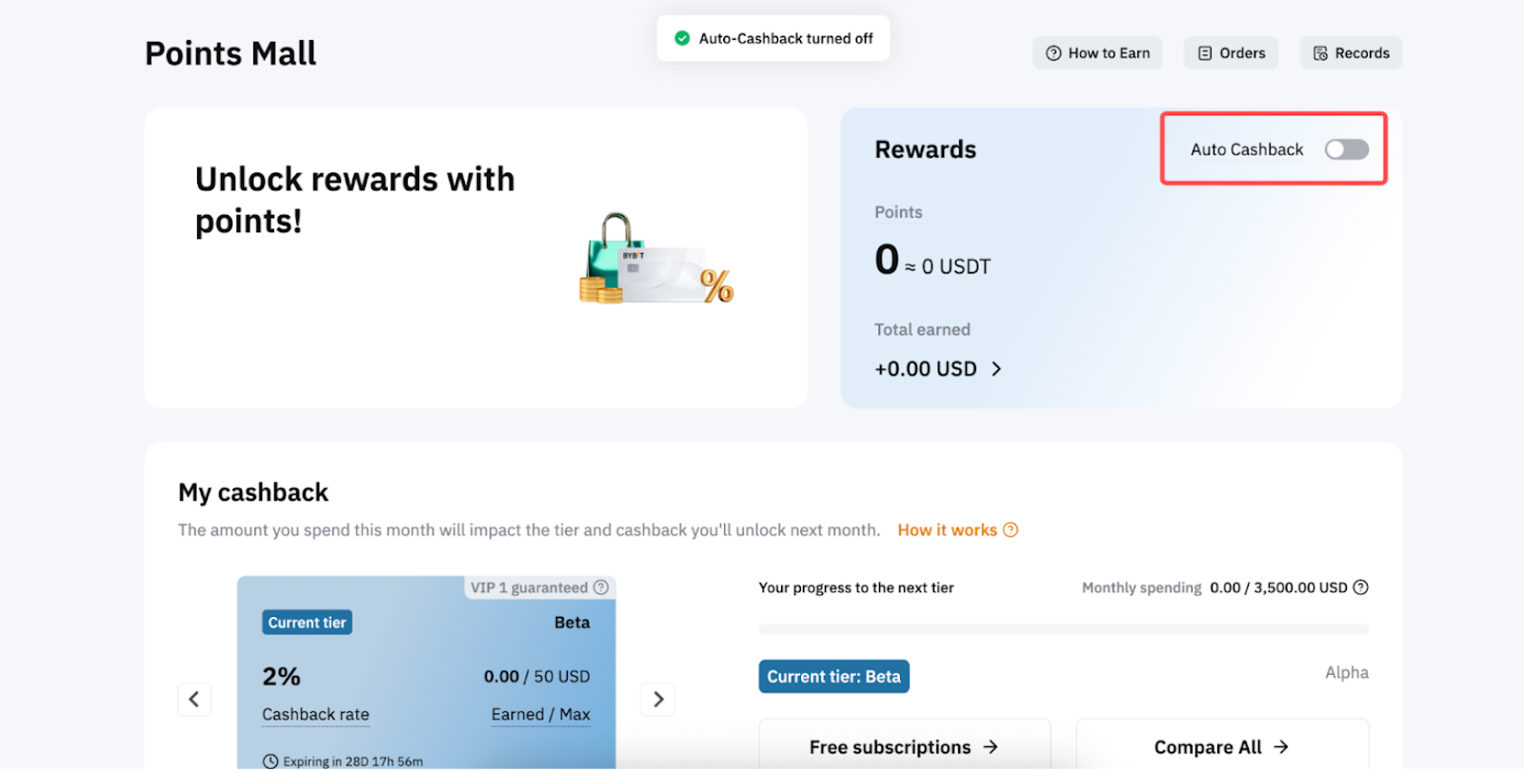Show the previous cashback tier card
The image size is (1524, 771).
[x=194, y=700]
